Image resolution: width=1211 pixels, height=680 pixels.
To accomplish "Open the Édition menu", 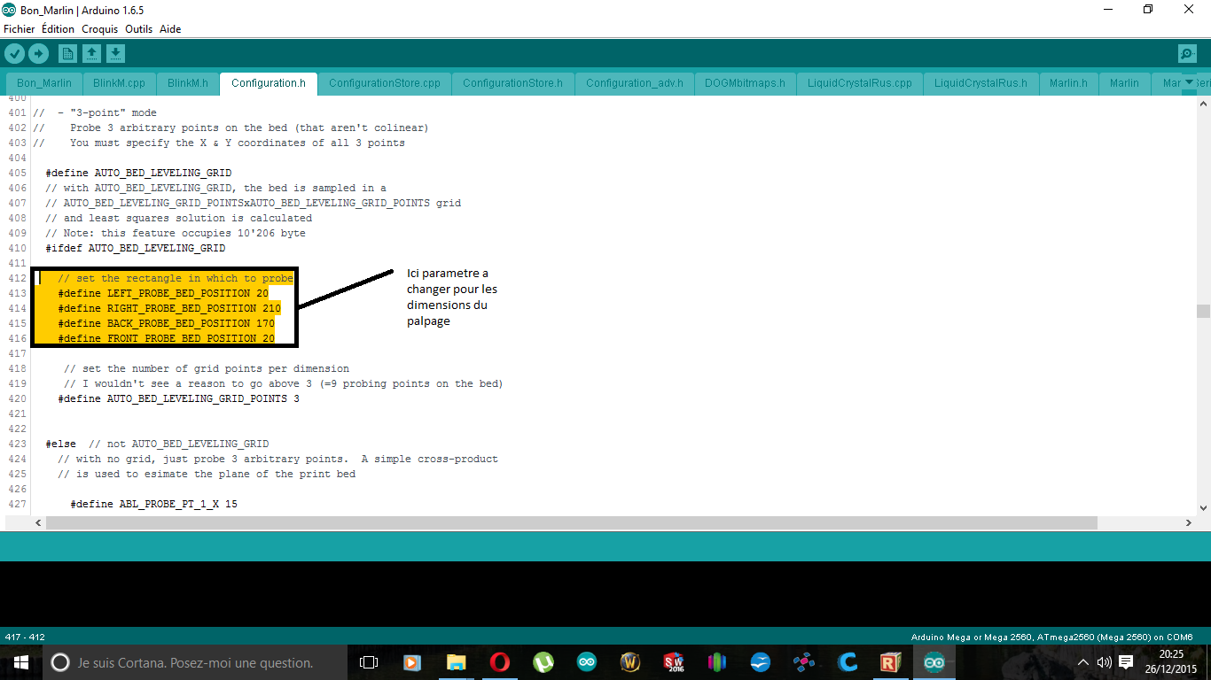I will tap(59, 29).
